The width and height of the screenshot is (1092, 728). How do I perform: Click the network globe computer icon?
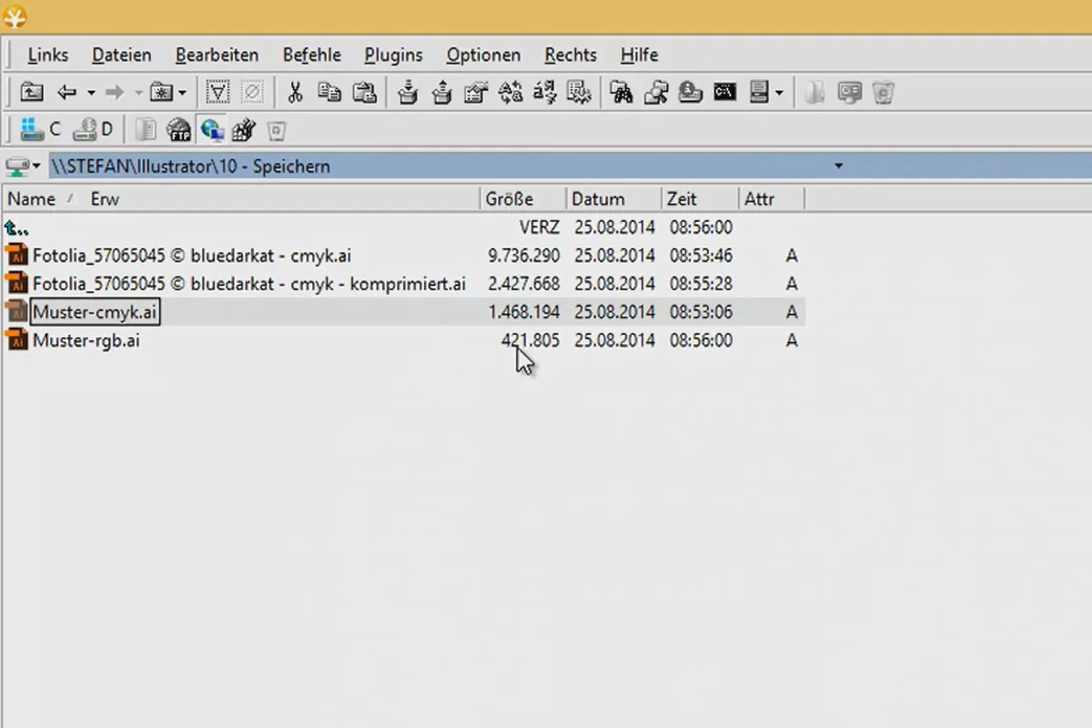coord(212,130)
